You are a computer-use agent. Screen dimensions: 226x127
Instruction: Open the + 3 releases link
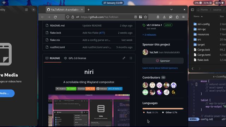pos(149,35)
